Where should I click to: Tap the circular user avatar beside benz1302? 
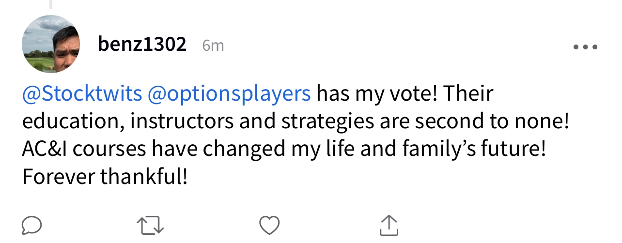coord(51,44)
